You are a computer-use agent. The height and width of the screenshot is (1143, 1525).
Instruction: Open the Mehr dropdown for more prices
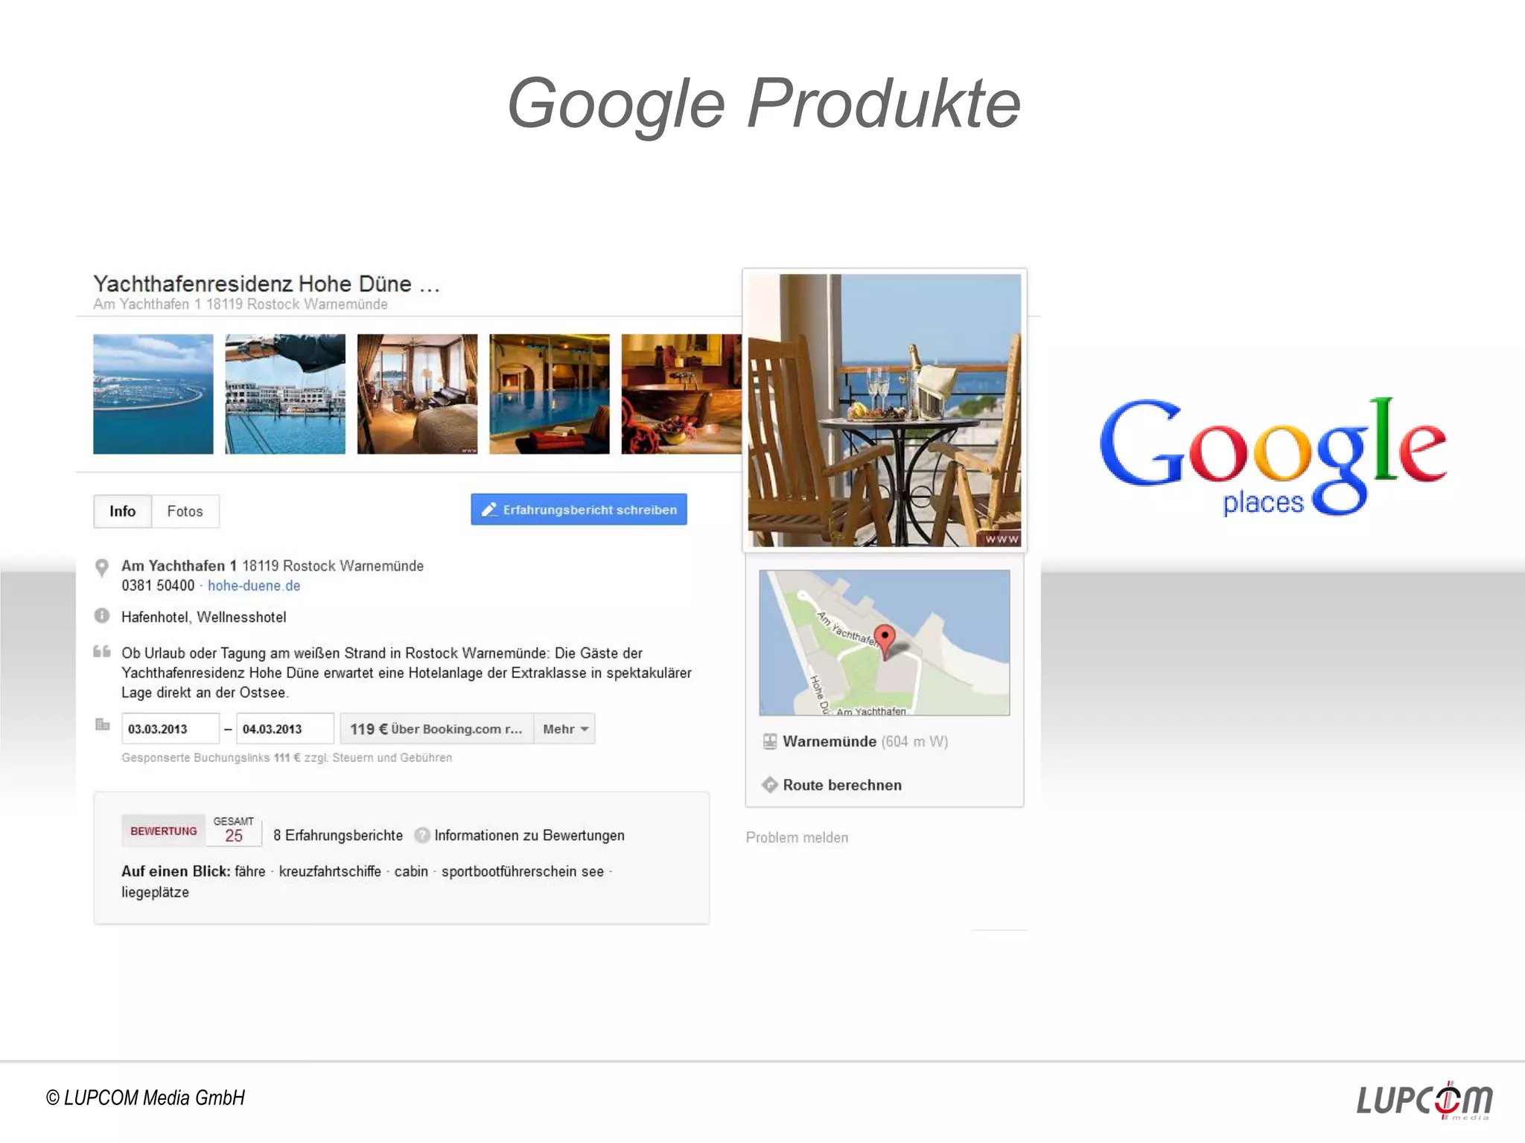[x=565, y=729]
